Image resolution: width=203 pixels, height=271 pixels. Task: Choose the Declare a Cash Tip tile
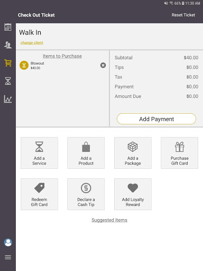click(86, 194)
